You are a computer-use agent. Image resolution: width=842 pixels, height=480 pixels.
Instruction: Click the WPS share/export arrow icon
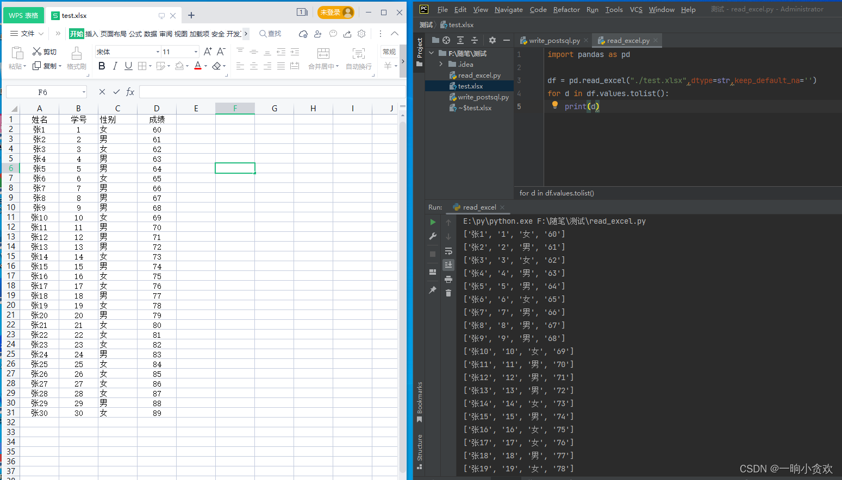coord(347,34)
